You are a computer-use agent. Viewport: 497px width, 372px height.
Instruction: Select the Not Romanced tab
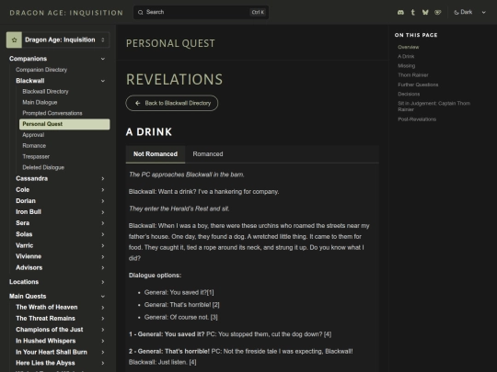[156, 154]
